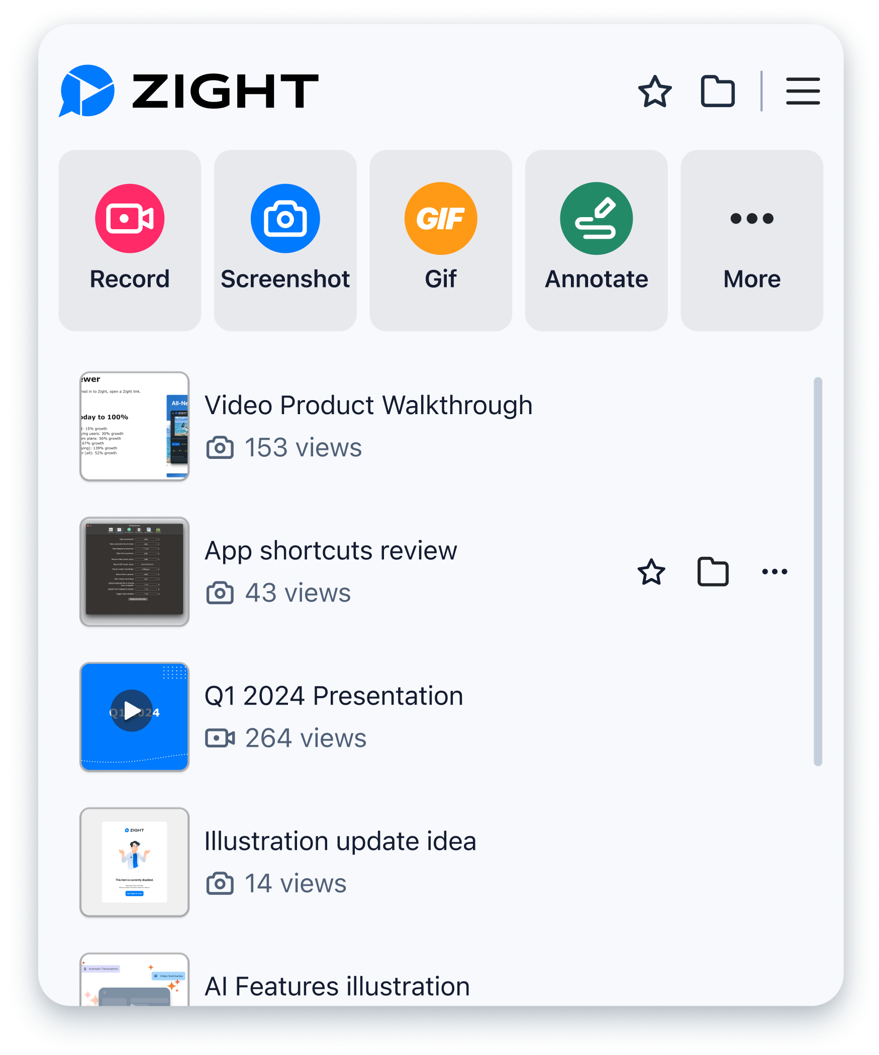Open the header folder collections icon
The image size is (879, 1055).
click(x=718, y=91)
